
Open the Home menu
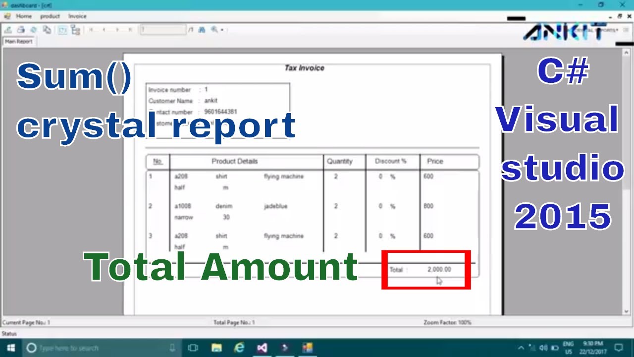24,16
